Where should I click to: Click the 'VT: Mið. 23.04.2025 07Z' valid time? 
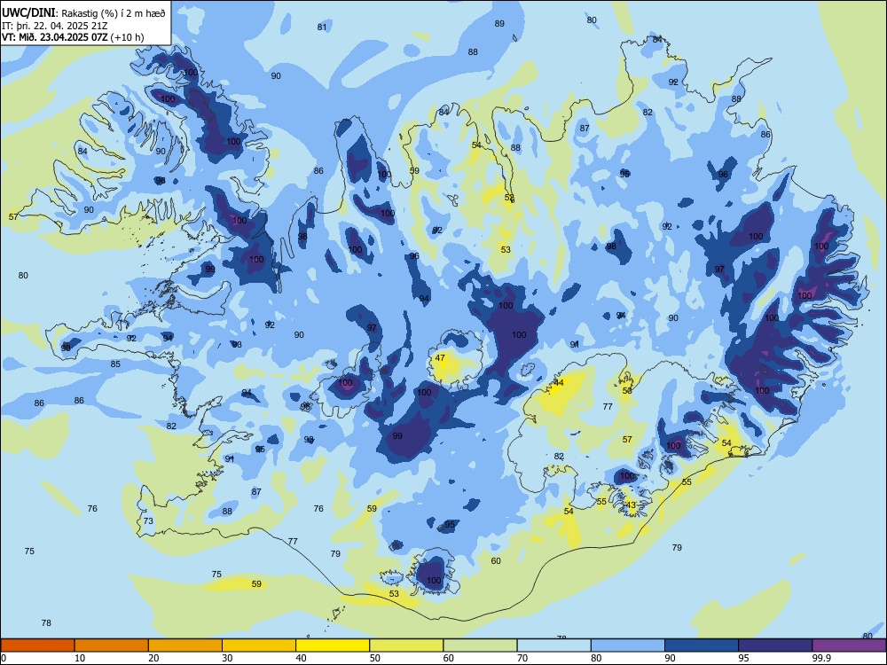(x=54, y=37)
